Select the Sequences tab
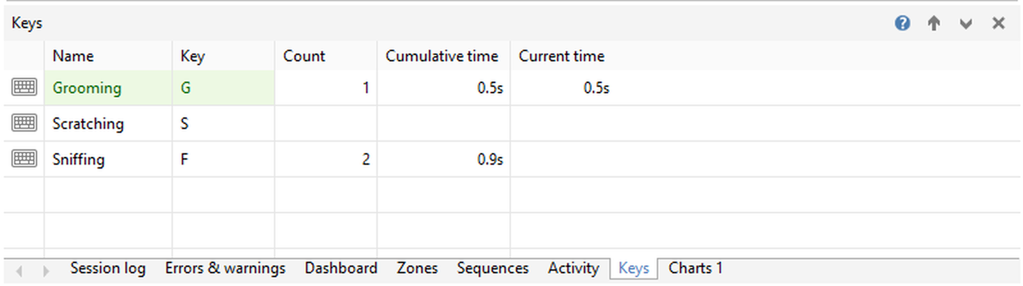Screen dimensions: 1023x286 [492, 269]
